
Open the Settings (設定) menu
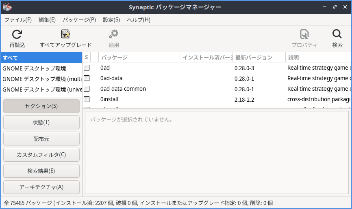coord(111,19)
